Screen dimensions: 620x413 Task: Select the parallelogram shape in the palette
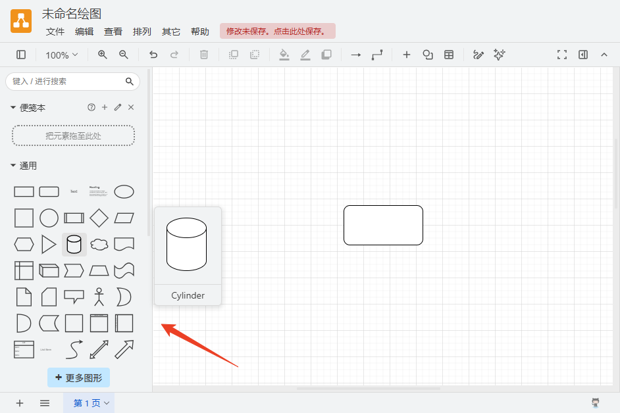pos(124,218)
